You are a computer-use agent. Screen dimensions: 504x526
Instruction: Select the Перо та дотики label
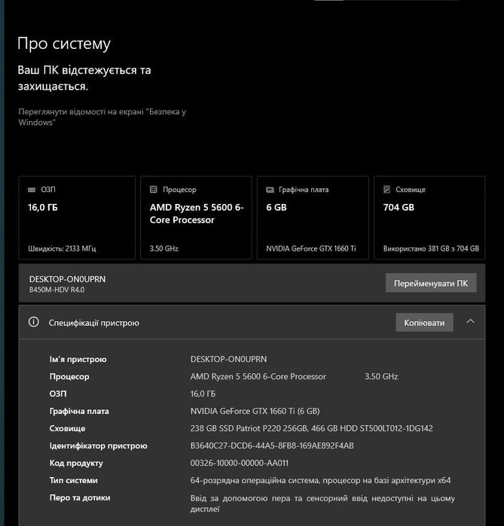tap(80, 498)
